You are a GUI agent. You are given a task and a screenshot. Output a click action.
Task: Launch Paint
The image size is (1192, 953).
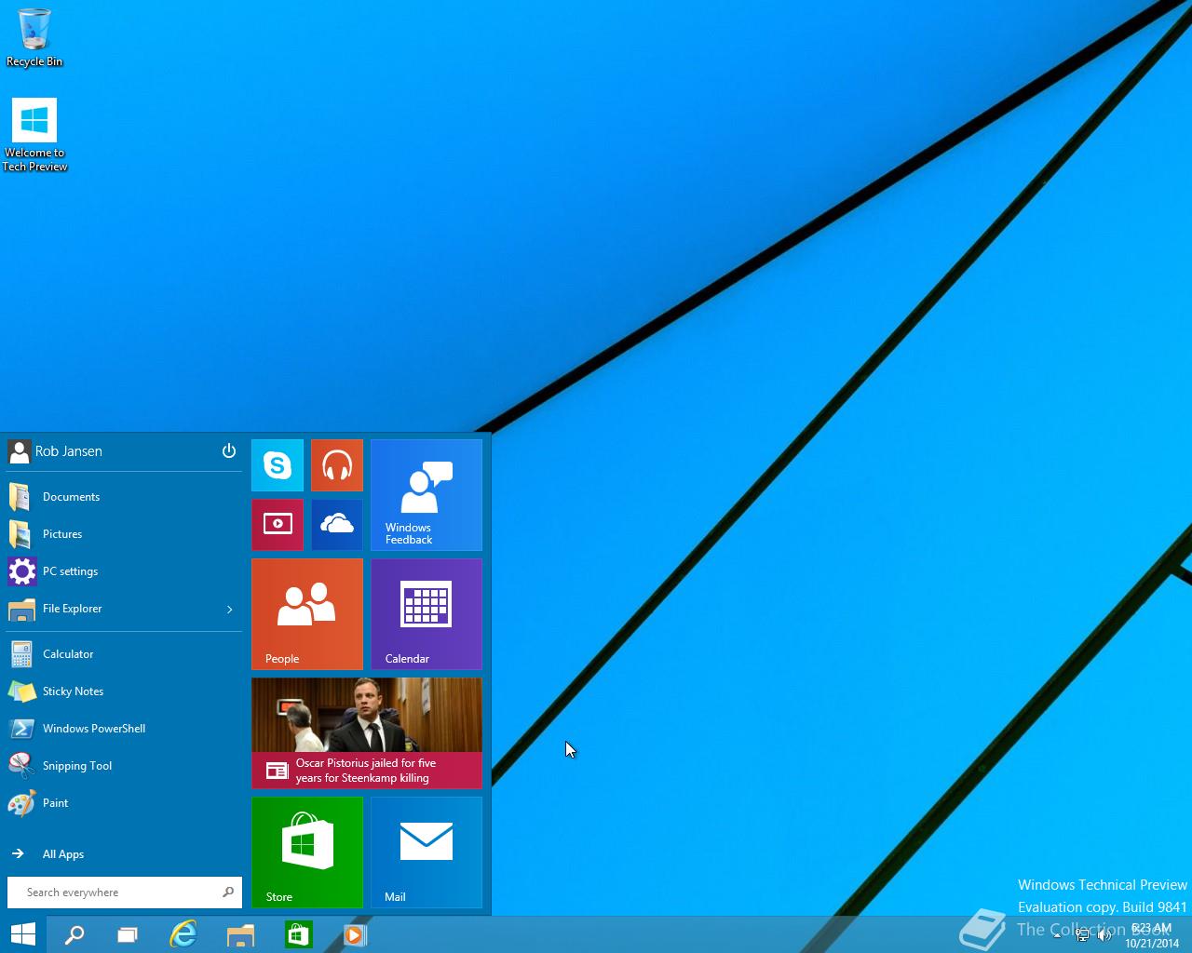pyautogui.click(x=125, y=803)
